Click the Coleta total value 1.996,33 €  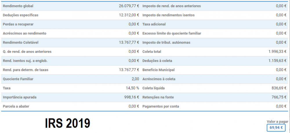coord(278,52)
